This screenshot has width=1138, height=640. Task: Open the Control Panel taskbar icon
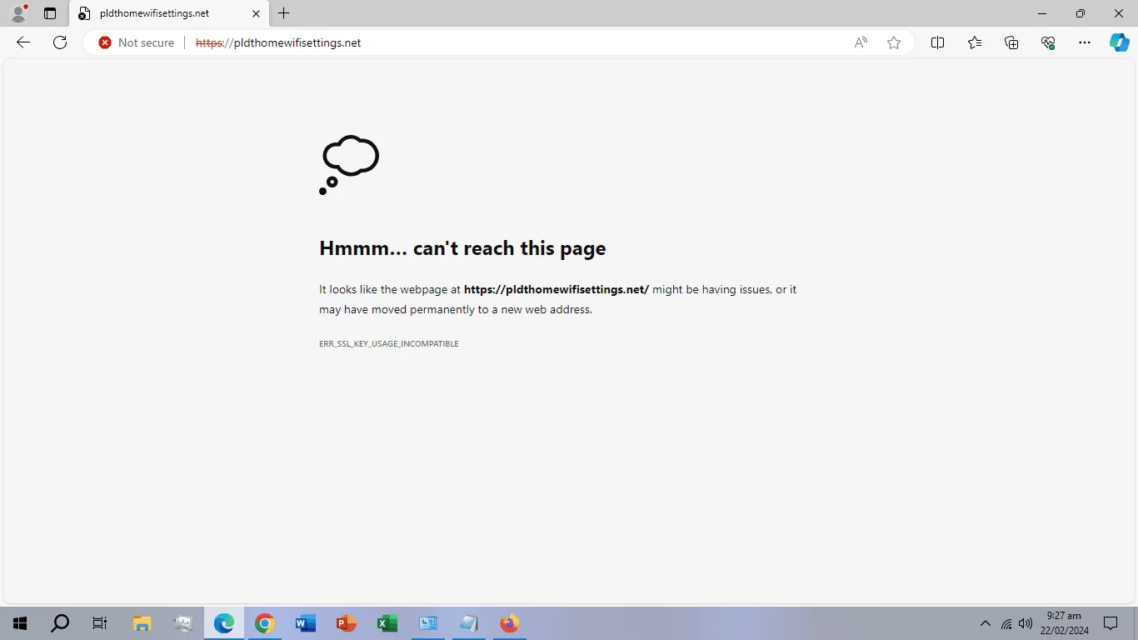[428, 623]
